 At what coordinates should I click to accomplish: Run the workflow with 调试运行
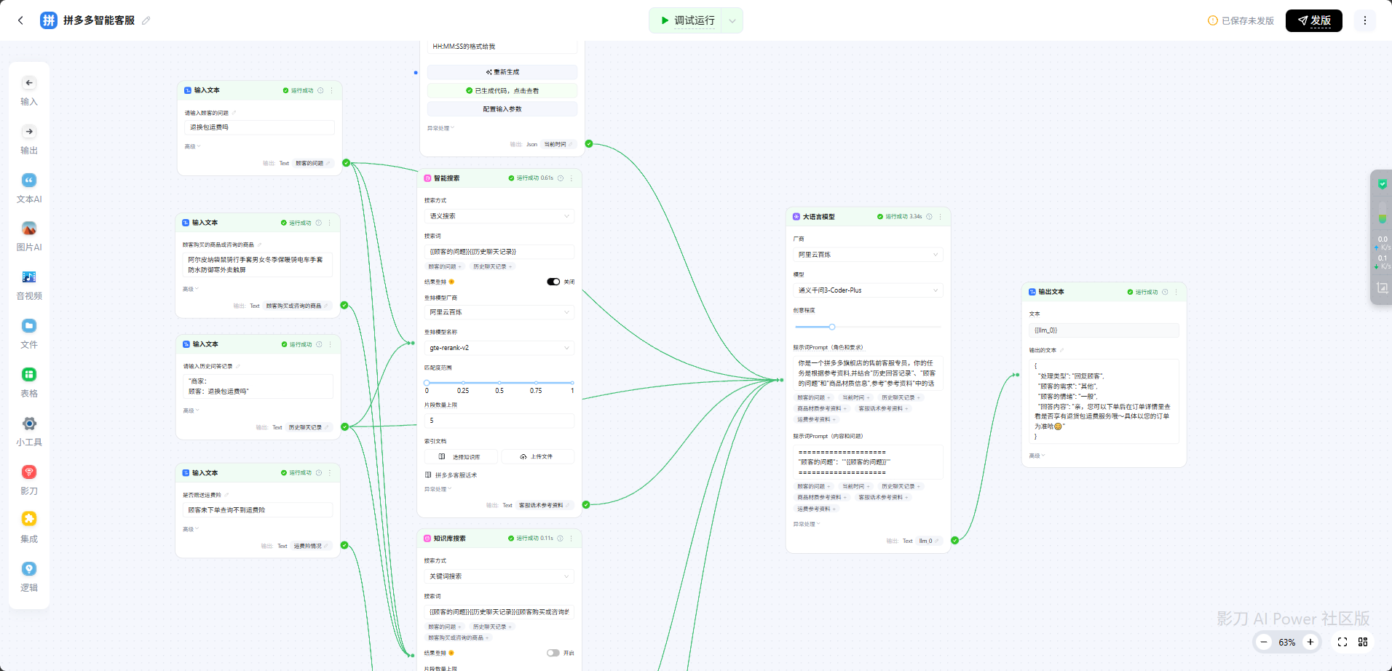pos(687,20)
